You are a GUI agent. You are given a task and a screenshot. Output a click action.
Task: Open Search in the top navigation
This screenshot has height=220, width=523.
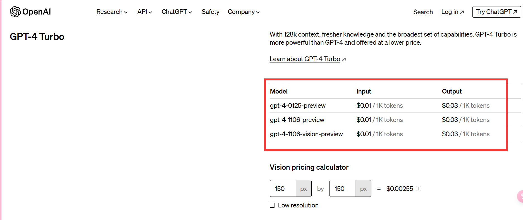[423, 12]
